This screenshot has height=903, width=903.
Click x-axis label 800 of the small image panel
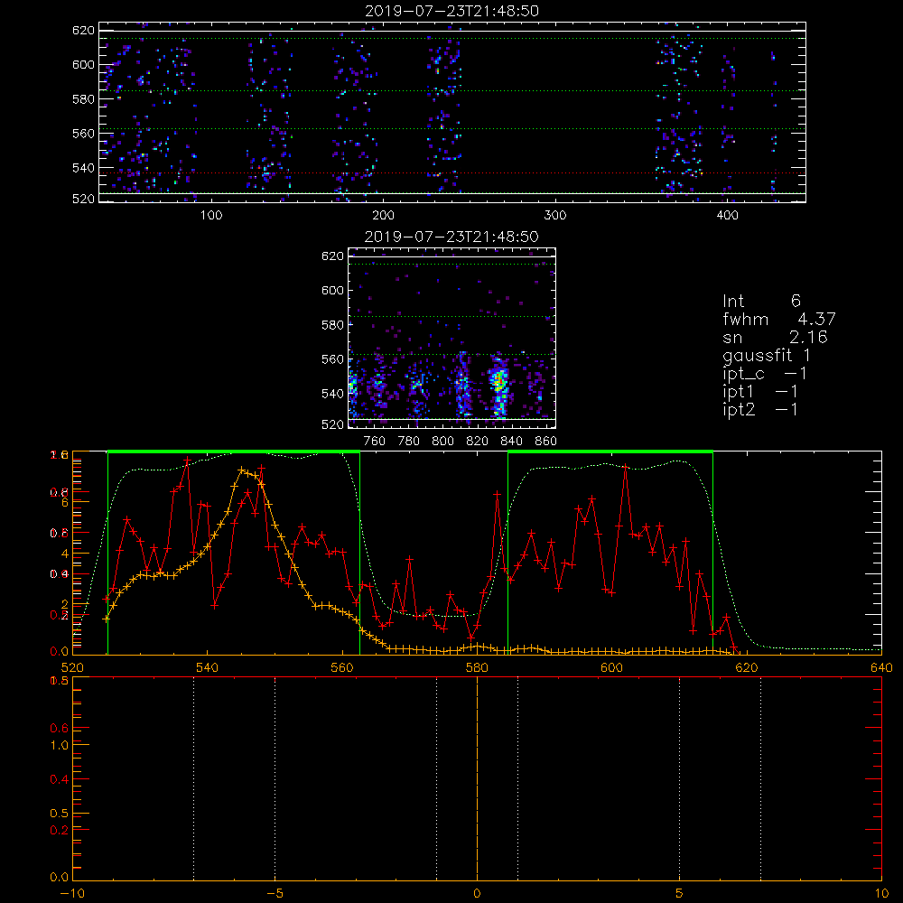(442, 442)
